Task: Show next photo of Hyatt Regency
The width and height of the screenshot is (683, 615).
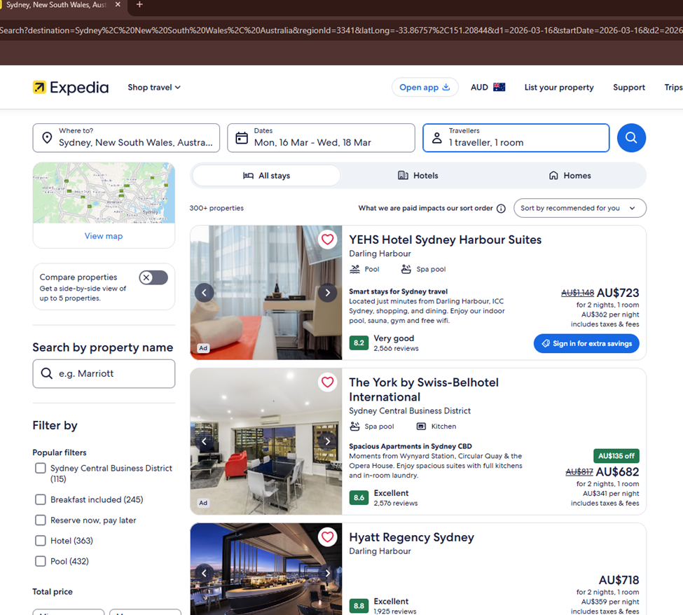Action: point(328,574)
